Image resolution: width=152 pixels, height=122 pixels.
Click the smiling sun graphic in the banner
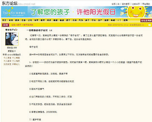(x=136, y=12)
